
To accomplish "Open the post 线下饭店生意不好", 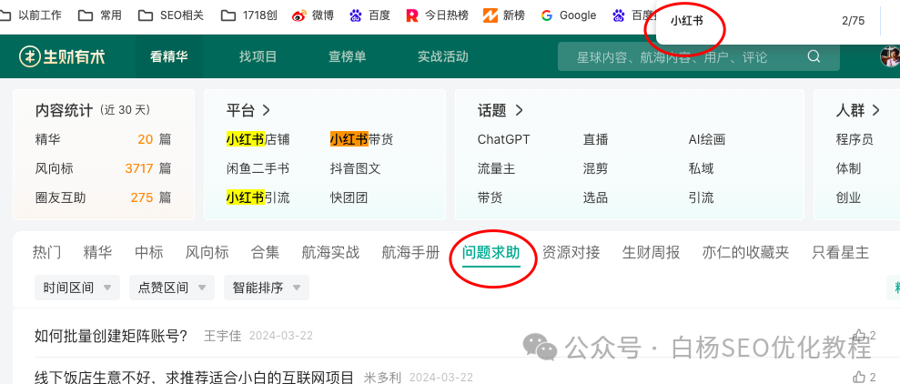I will click(x=194, y=377).
